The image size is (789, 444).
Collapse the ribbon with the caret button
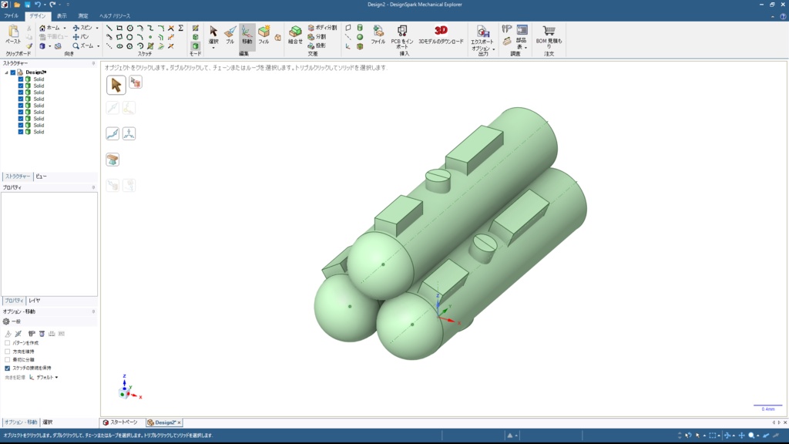point(773,16)
